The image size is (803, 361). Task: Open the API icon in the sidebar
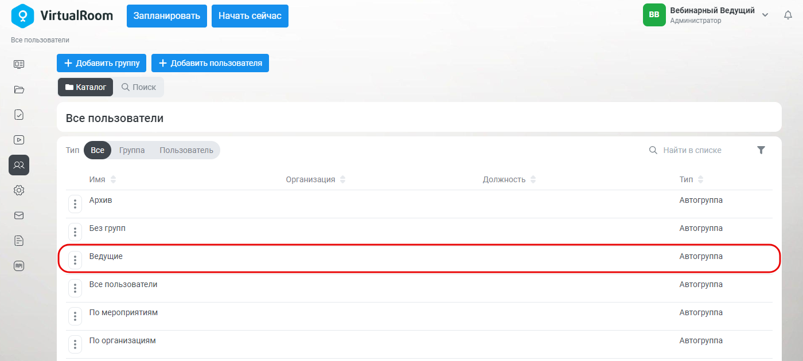19,266
